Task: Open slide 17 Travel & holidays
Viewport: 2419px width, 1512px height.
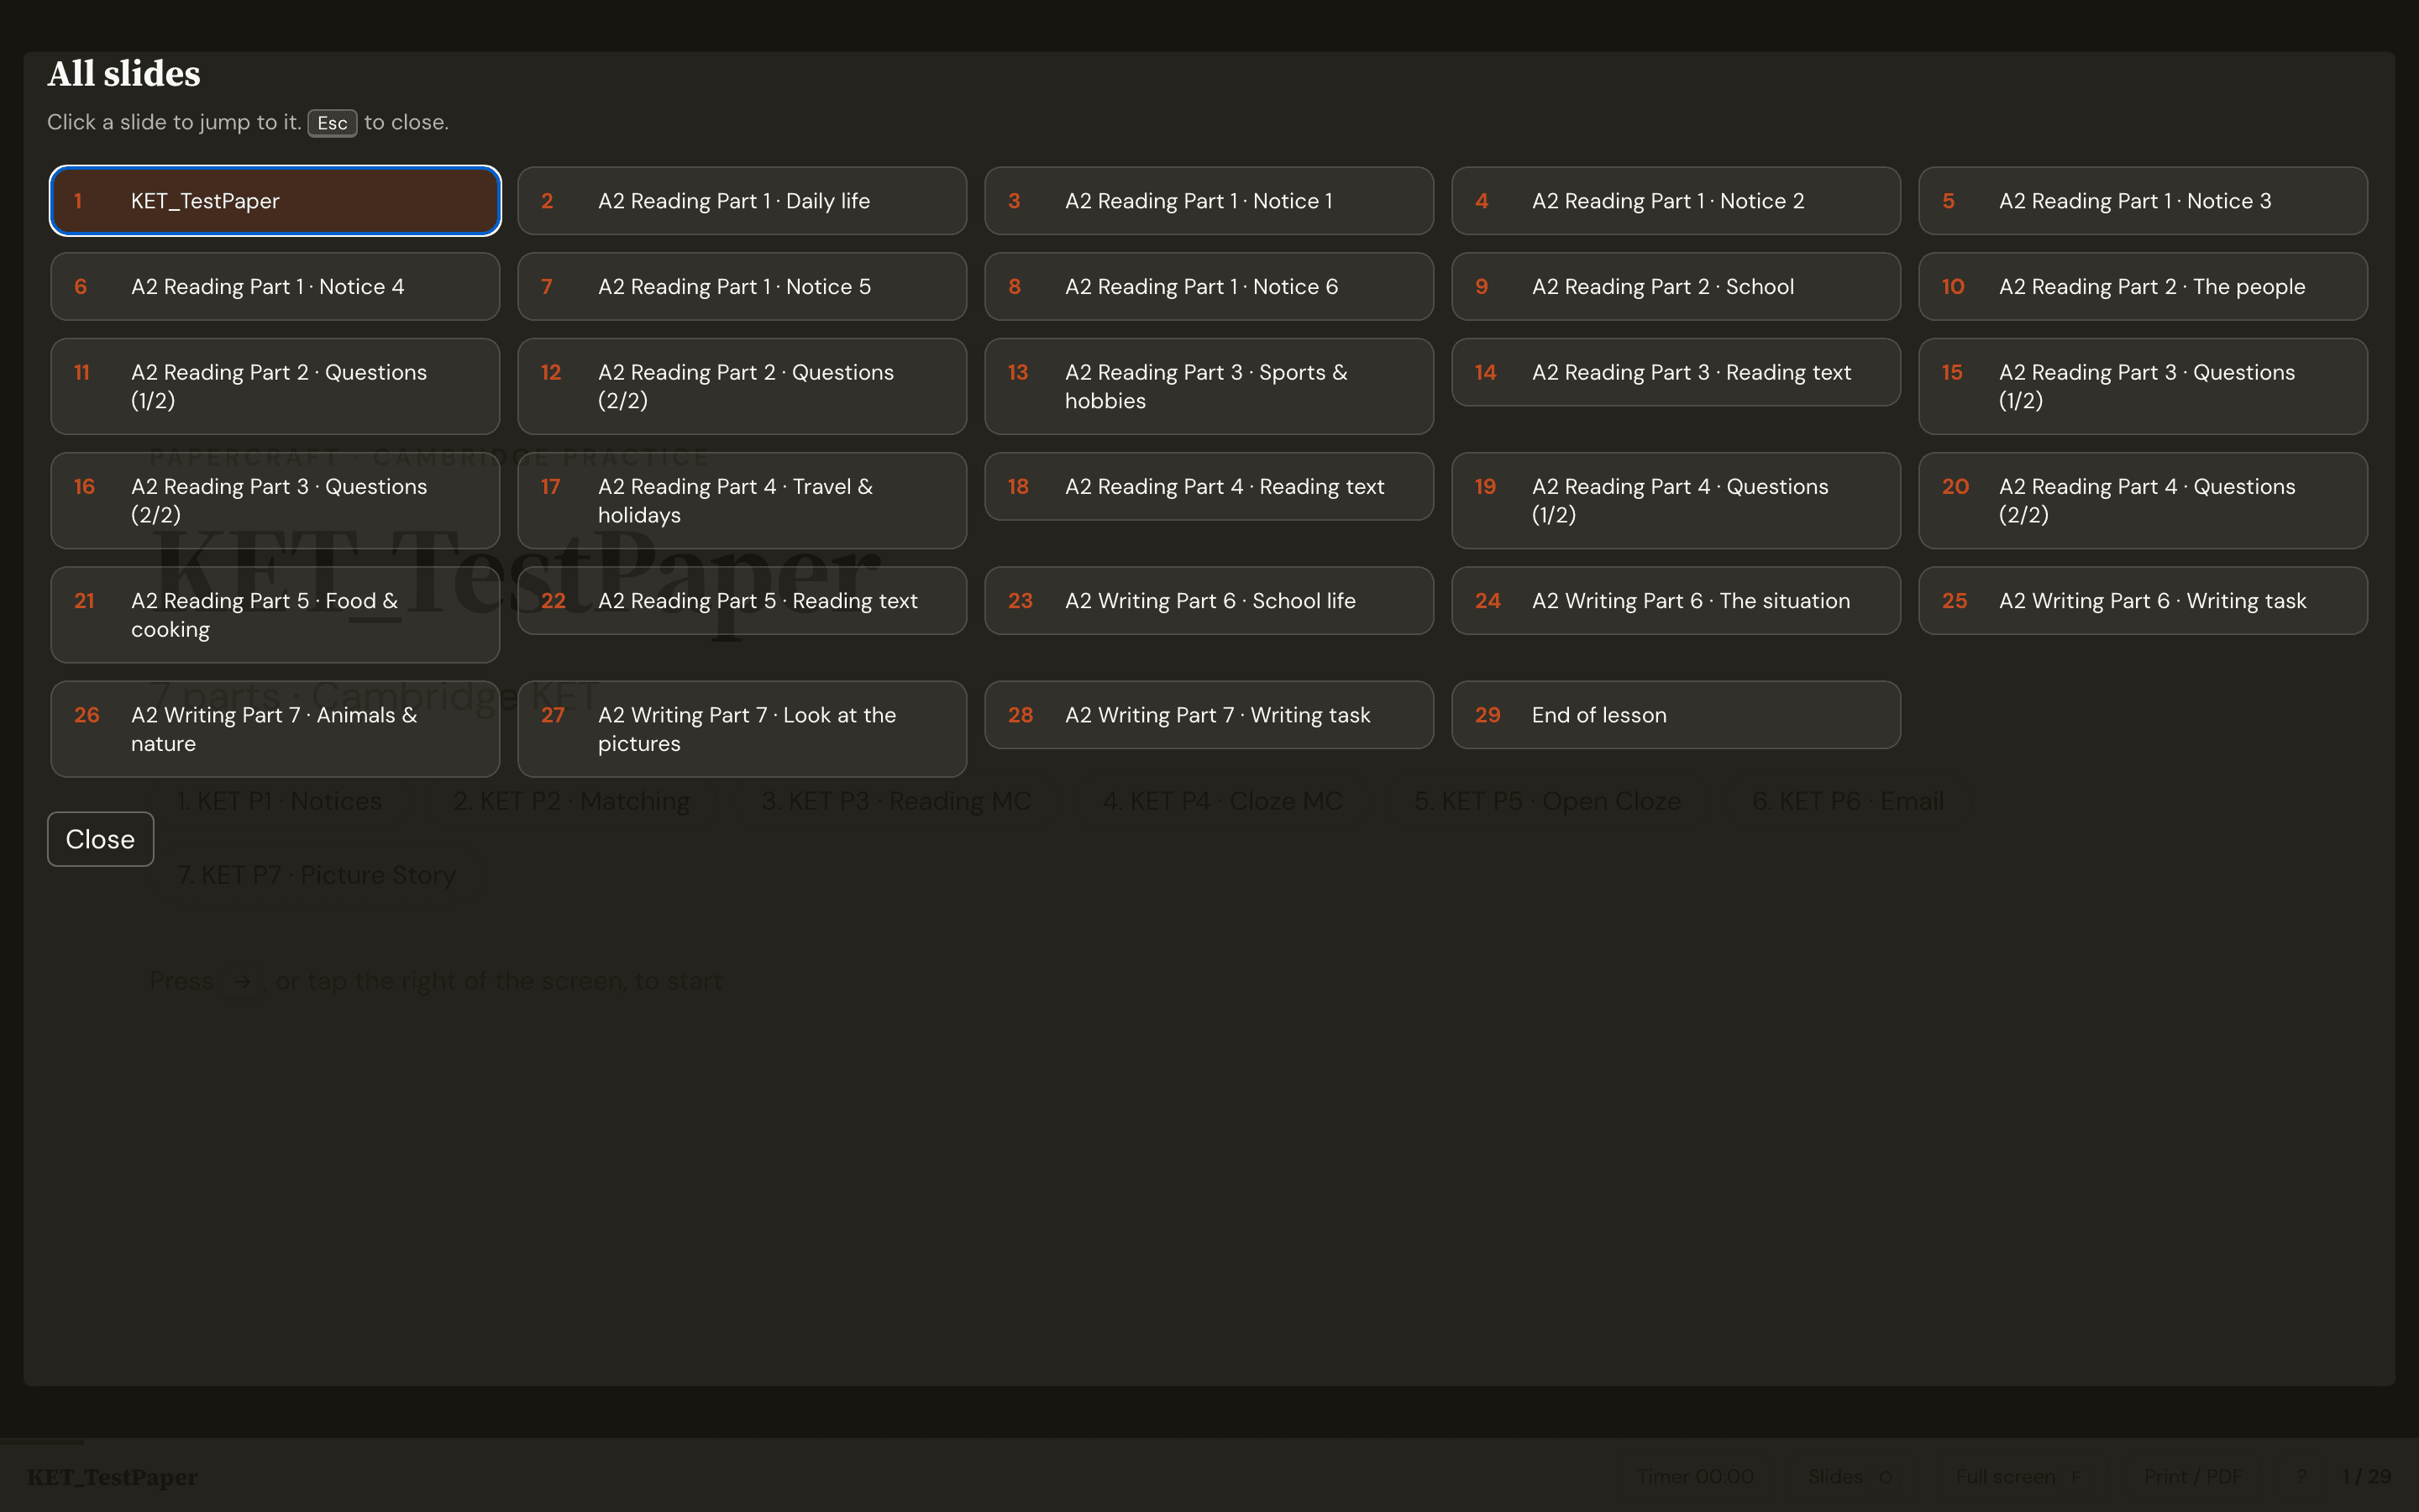Action: tap(742, 501)
